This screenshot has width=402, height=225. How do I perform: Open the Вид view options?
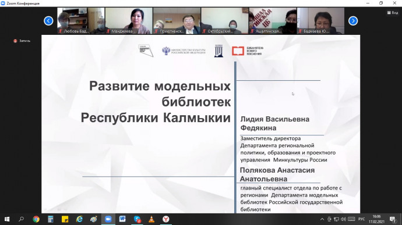(393, 13)
